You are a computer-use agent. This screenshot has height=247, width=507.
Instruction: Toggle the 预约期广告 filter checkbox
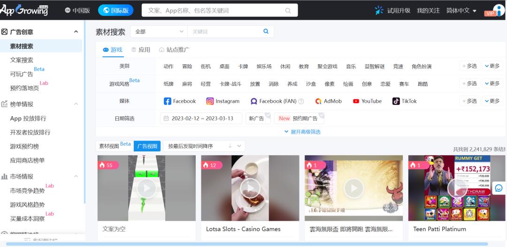coord(299,118)
